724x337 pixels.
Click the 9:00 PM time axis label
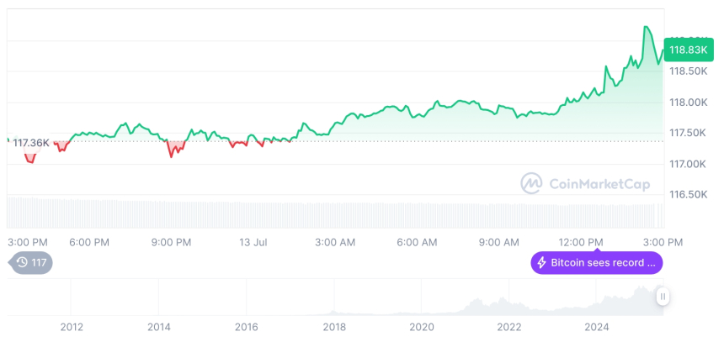[x=172, y=242]
